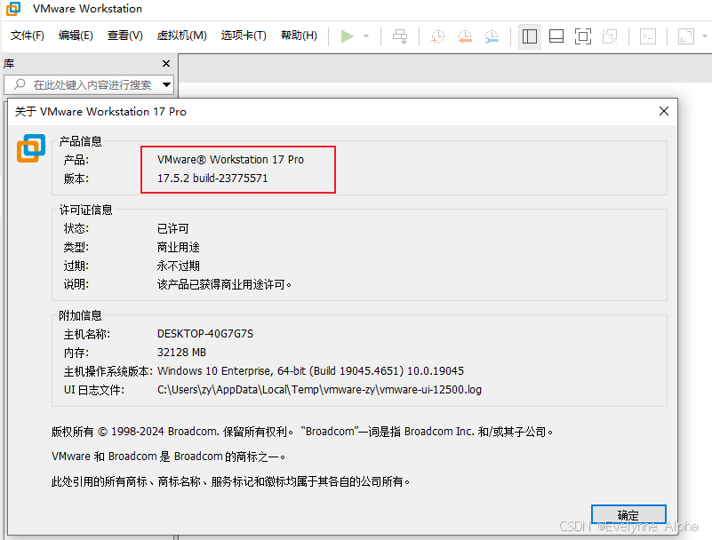Open the 选项卡(T) menu
This screenshot has height=540, width=712.
(244, 36)
